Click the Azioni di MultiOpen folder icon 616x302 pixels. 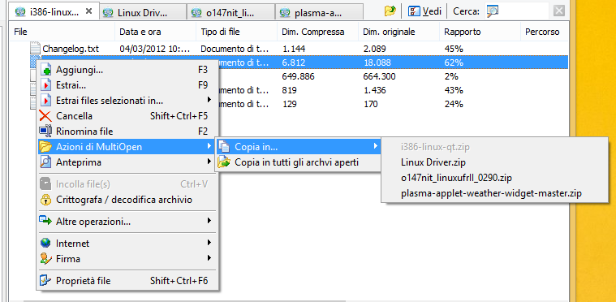[x=46, y=147]
